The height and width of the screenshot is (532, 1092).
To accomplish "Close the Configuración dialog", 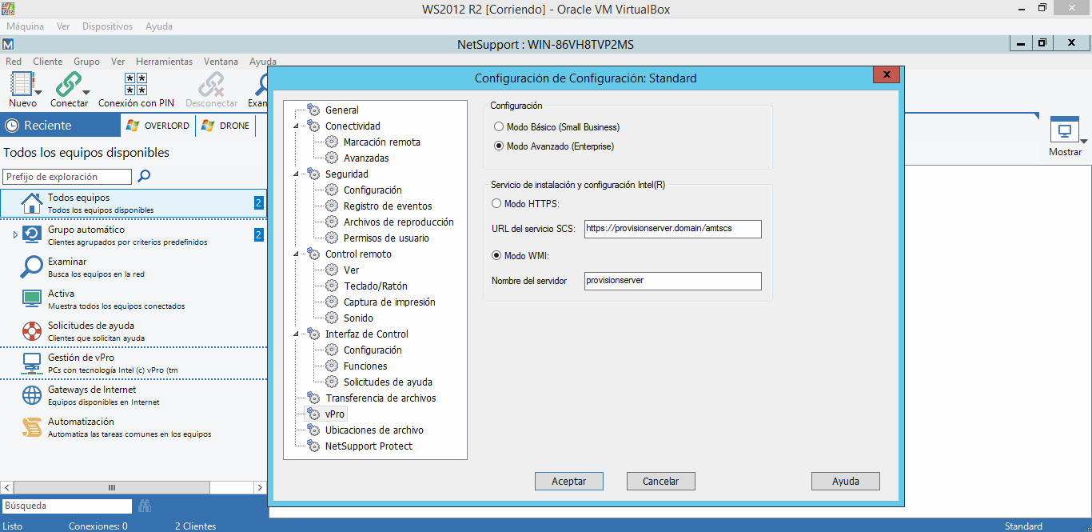I will tap(887, 75).
